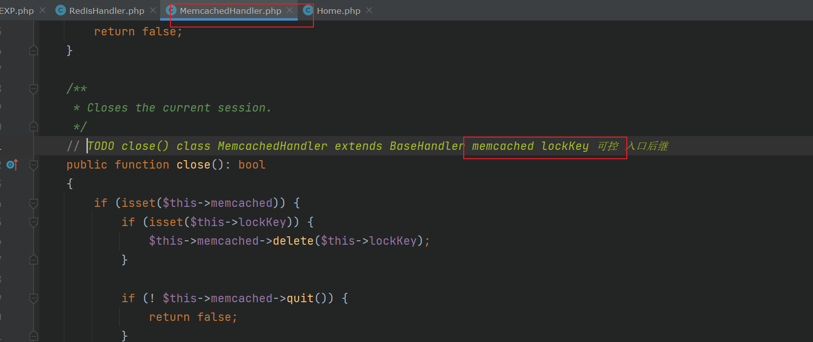Click the class icon on RedisHandler.php tab
The width and height of the screenshot is (813, 342).
pos(61,10)
